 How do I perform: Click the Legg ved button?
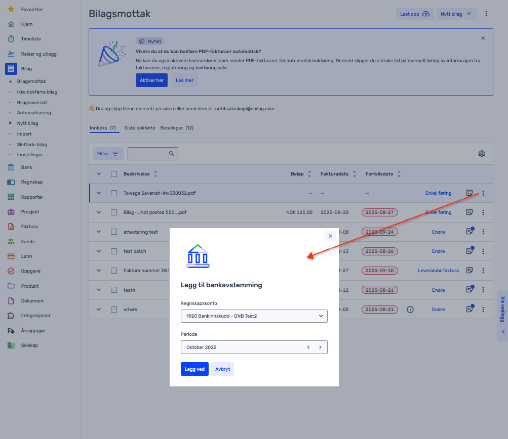point(194,369)
